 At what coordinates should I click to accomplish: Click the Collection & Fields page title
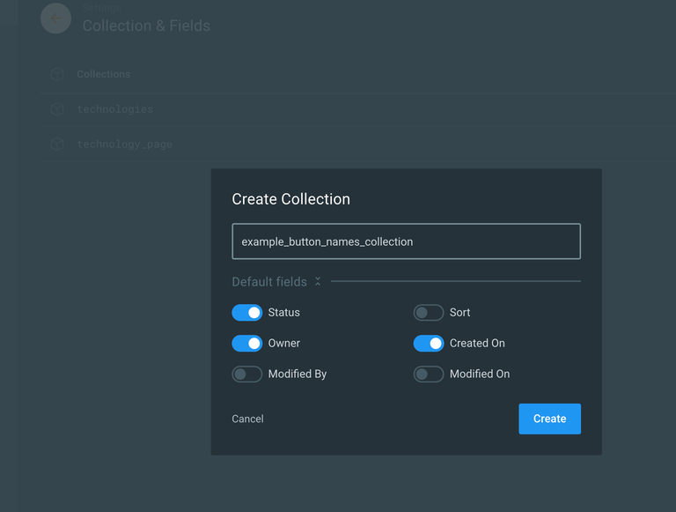coord(146,26)
